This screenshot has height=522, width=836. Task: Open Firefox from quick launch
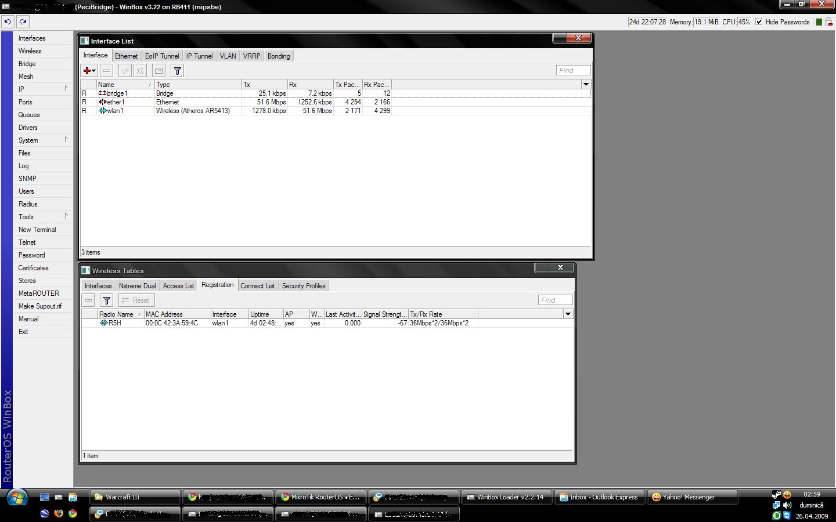[x=58, y=513]
